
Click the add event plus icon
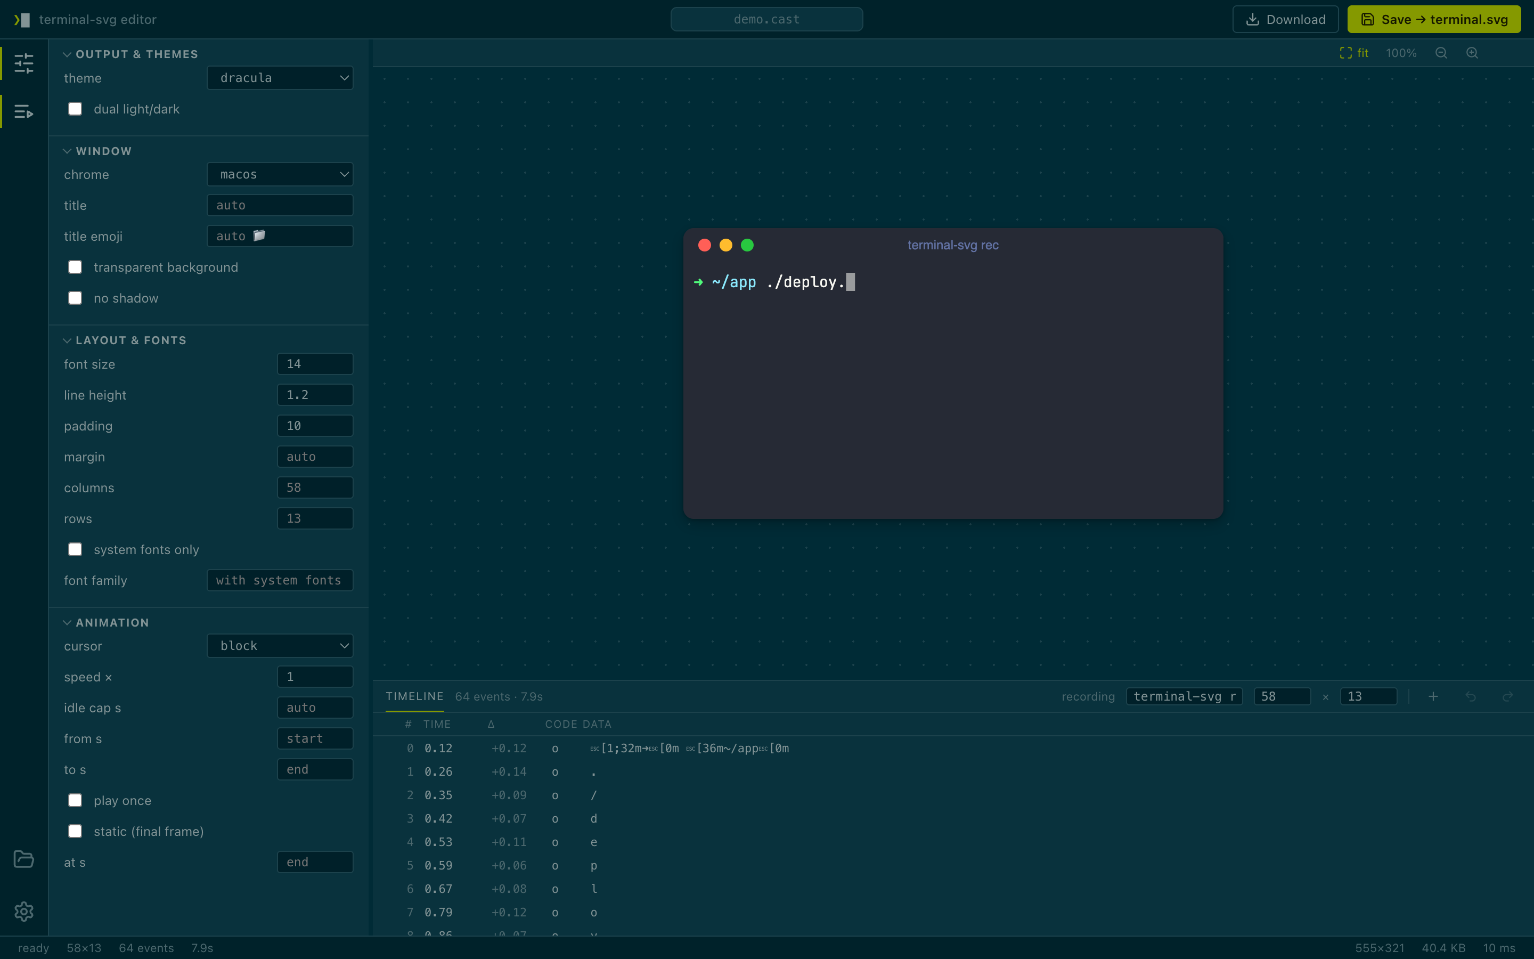pyautogui.click(x=1433, y=696)
